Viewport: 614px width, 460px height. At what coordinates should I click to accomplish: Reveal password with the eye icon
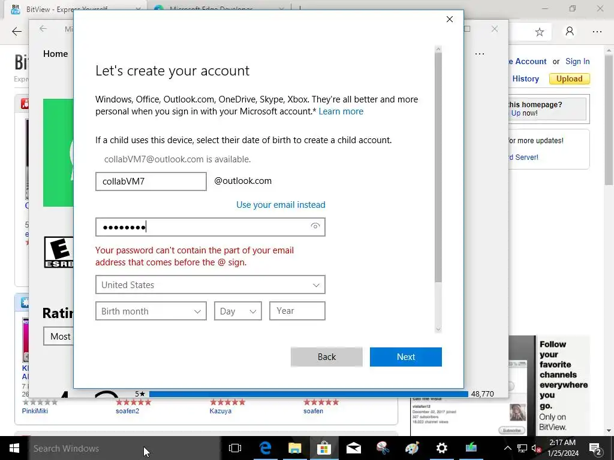pos(315,226)
